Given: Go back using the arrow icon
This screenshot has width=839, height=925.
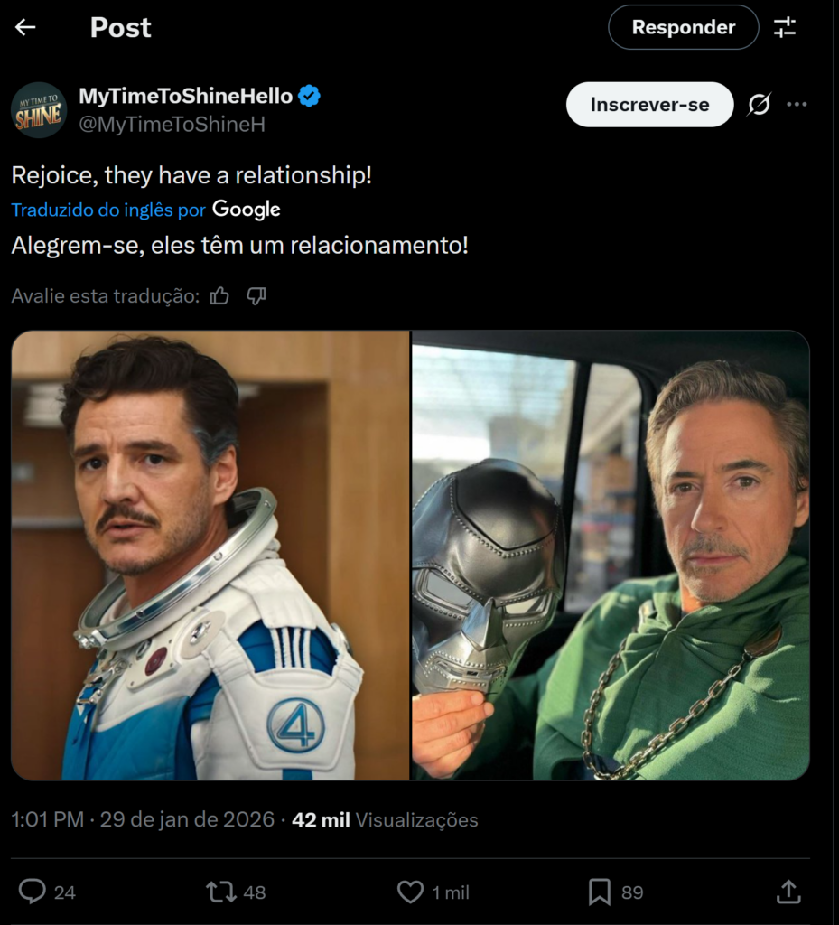Looking at the screenshot, I should pyautogui.click(x=23, y=27).
